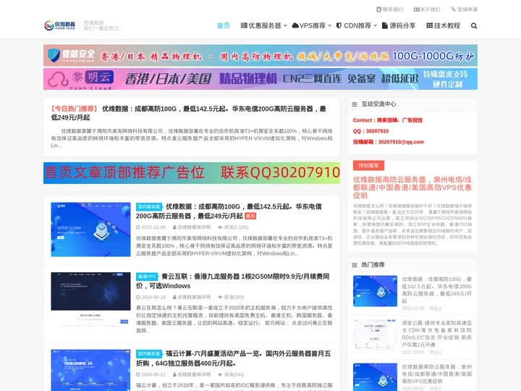The width and height of the screenshot is (521, 391).
Task: Click the author icon on 2024-06-12 post
Action: coord(174,374)
